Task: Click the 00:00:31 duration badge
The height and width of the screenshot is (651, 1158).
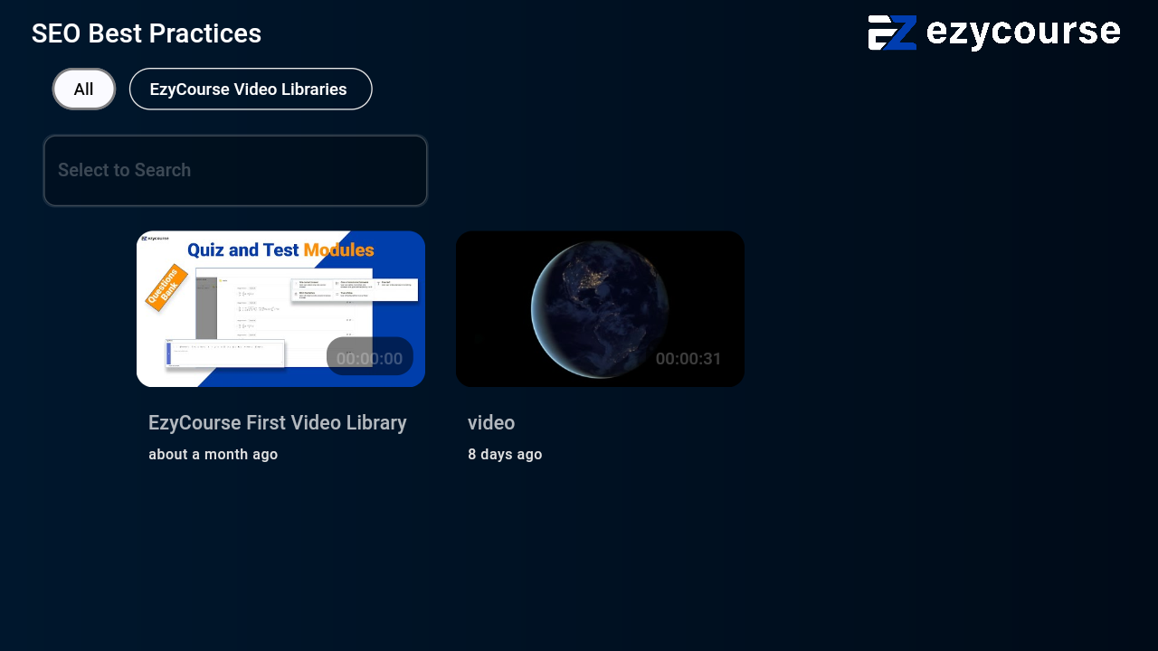Action: pyautogui.click(x=688, y=359)
